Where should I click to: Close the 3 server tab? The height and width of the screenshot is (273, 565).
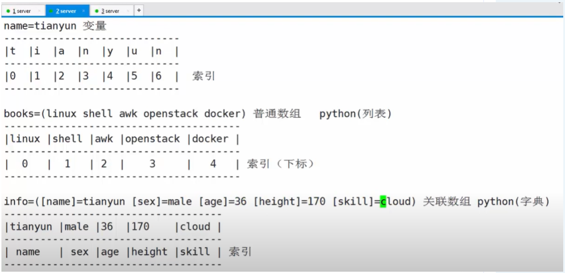pyautogui.click(x=128, y=11)
